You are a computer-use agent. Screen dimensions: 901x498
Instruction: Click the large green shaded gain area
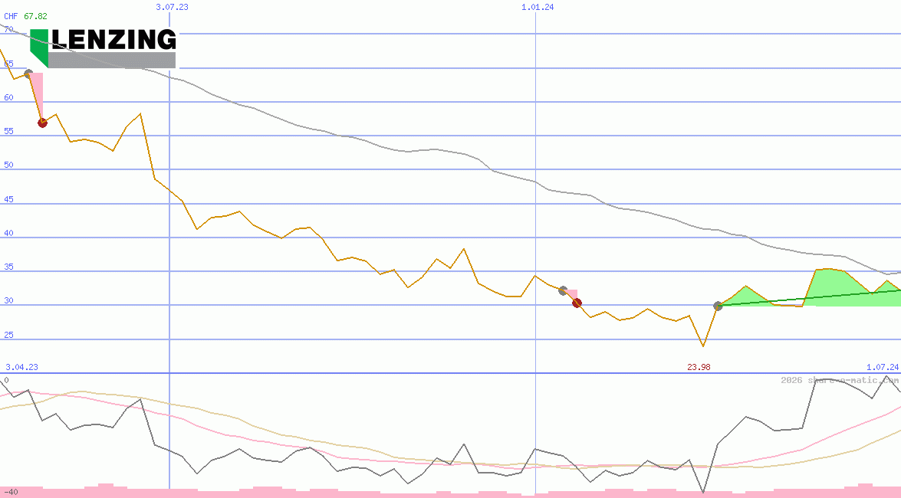[832, 287]
